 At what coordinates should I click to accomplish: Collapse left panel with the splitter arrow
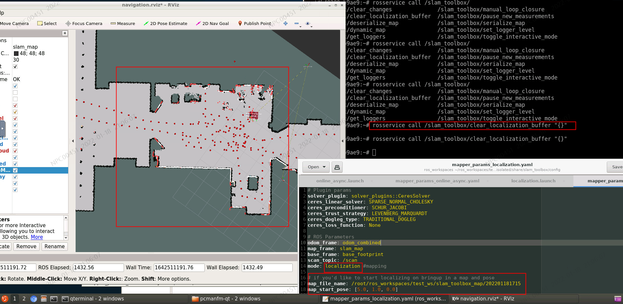pyautogui.click(x=73, y=141)
